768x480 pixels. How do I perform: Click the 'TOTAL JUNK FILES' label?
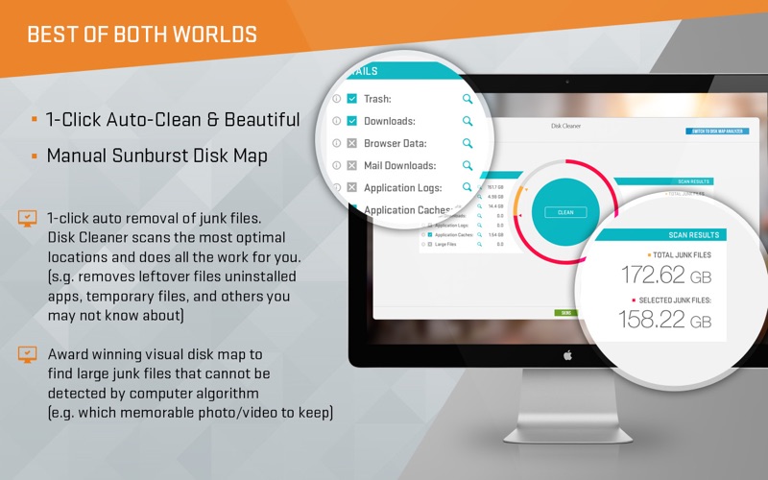682,254
